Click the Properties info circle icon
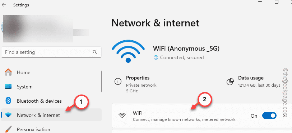The height and width of the screenshot is (133, 292). 118,82
